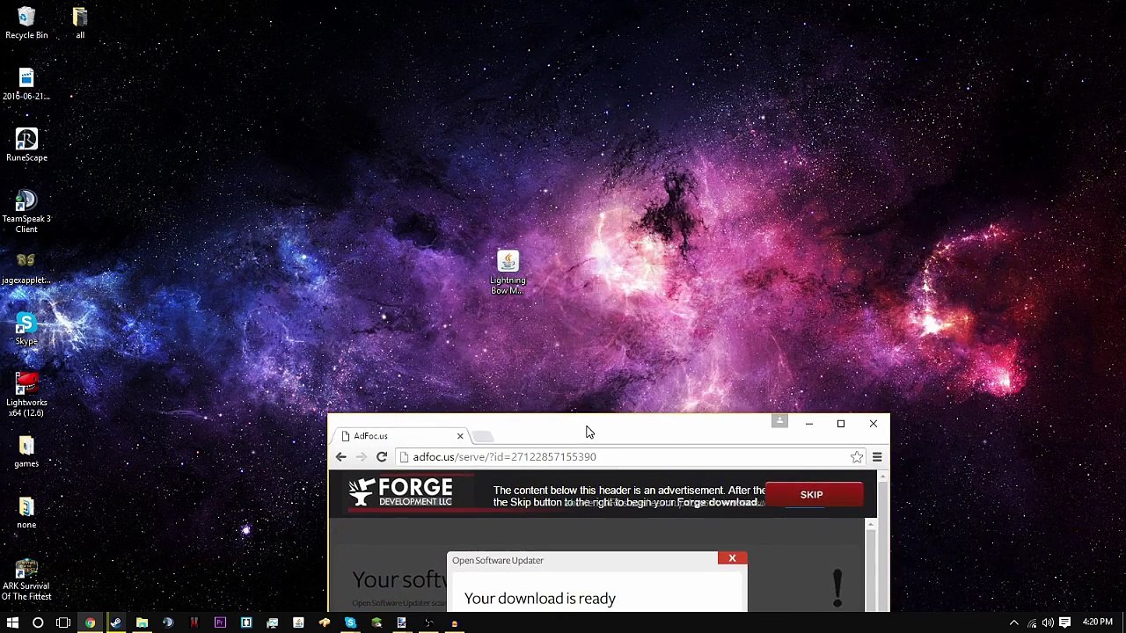The height and width of the screenshot is (633, 1126).
Task: Launch the Skype desktop shortcut
Action: tap(26, 330)
